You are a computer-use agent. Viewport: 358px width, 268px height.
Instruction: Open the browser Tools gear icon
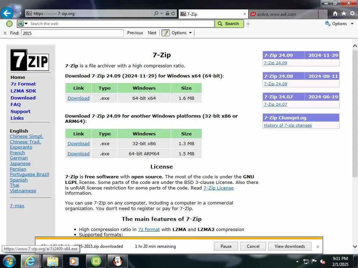tap(352, 14)
